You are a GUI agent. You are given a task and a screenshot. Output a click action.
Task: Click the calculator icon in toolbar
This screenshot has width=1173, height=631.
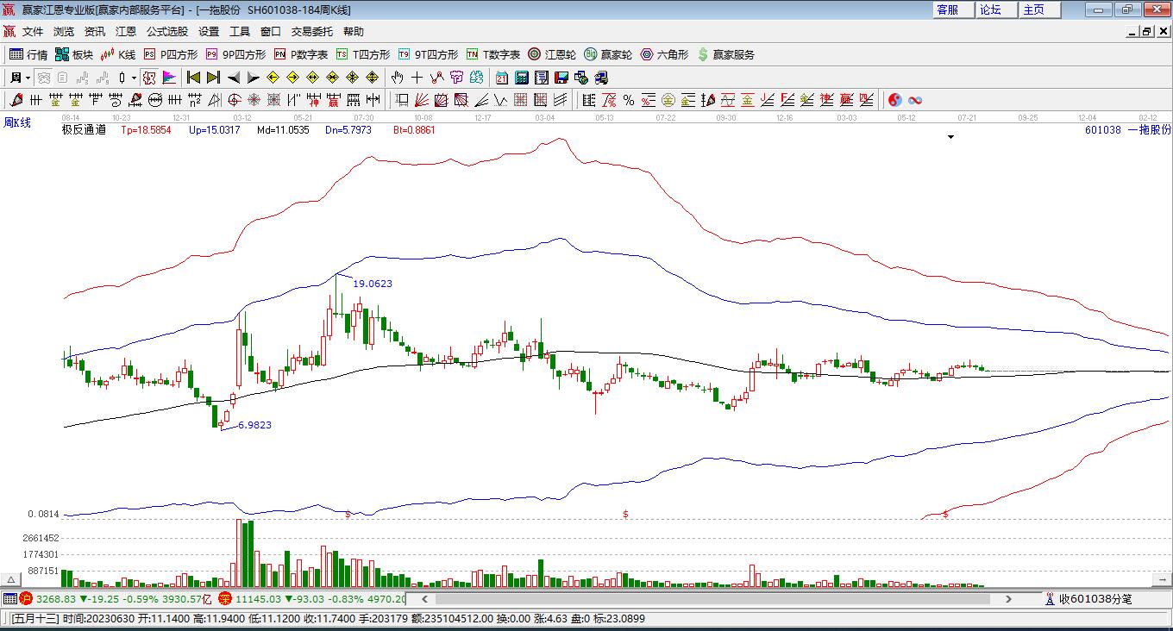pos(521,78)
